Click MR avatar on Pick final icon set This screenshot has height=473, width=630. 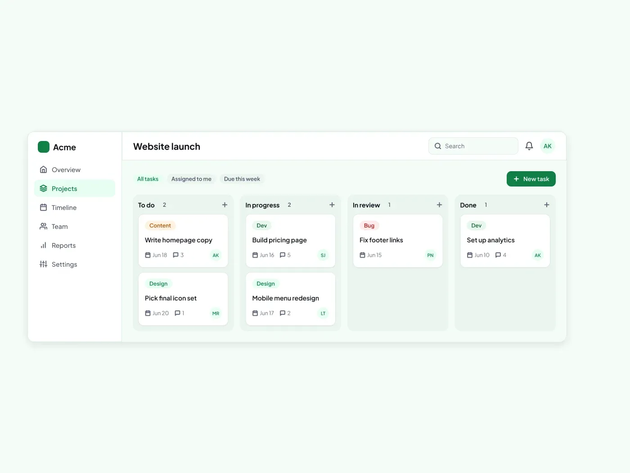pyautogui.click(x=216, y=314)
